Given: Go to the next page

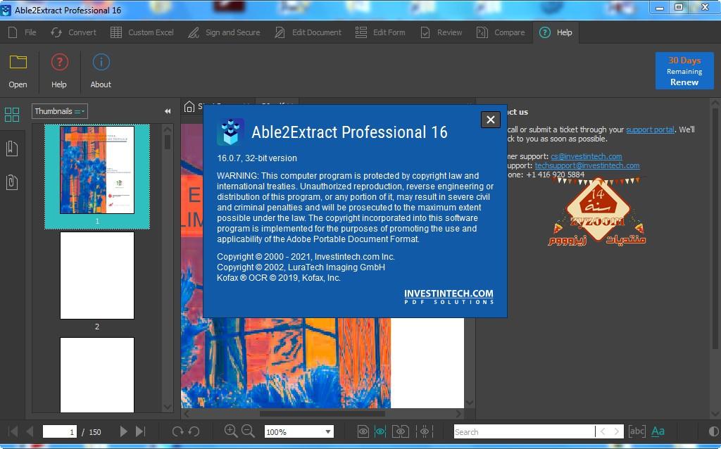Looking at the screenshot, I should (x=123, y=431).
